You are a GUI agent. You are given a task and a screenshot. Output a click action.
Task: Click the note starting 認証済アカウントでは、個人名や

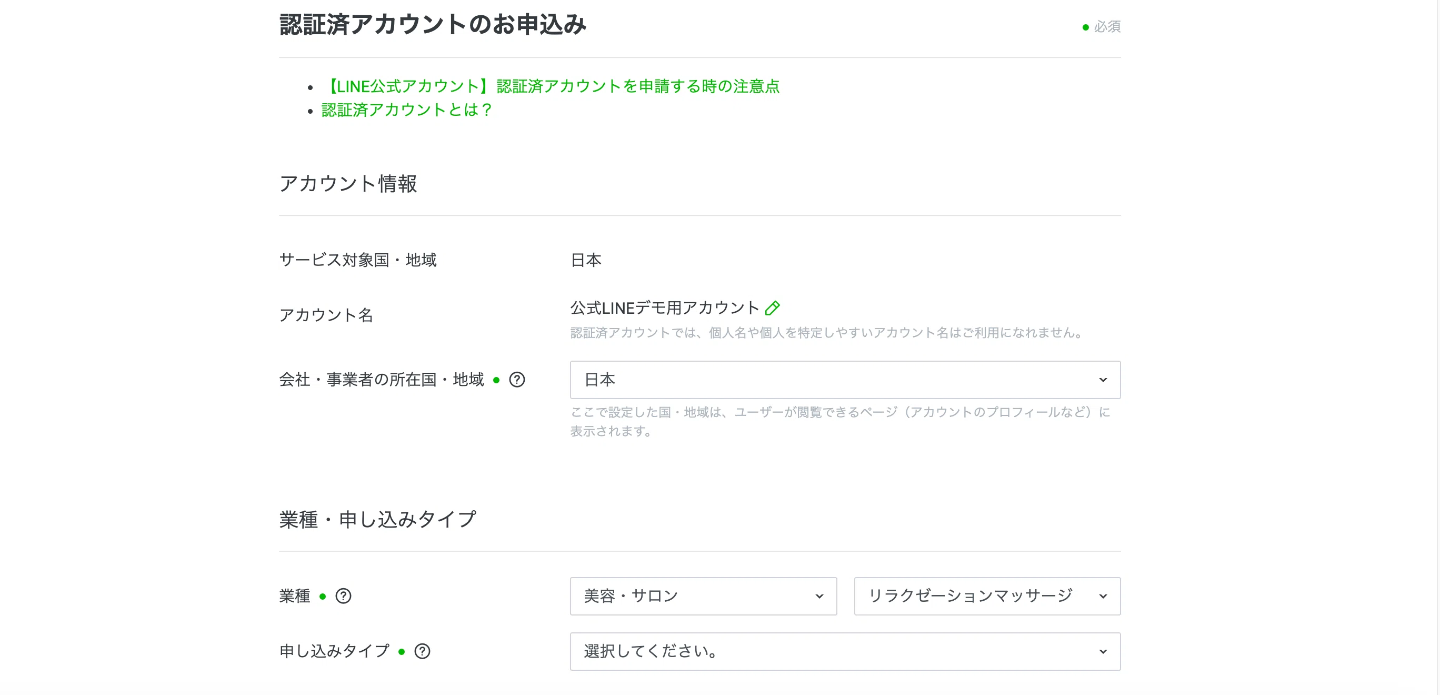point(828,333)
